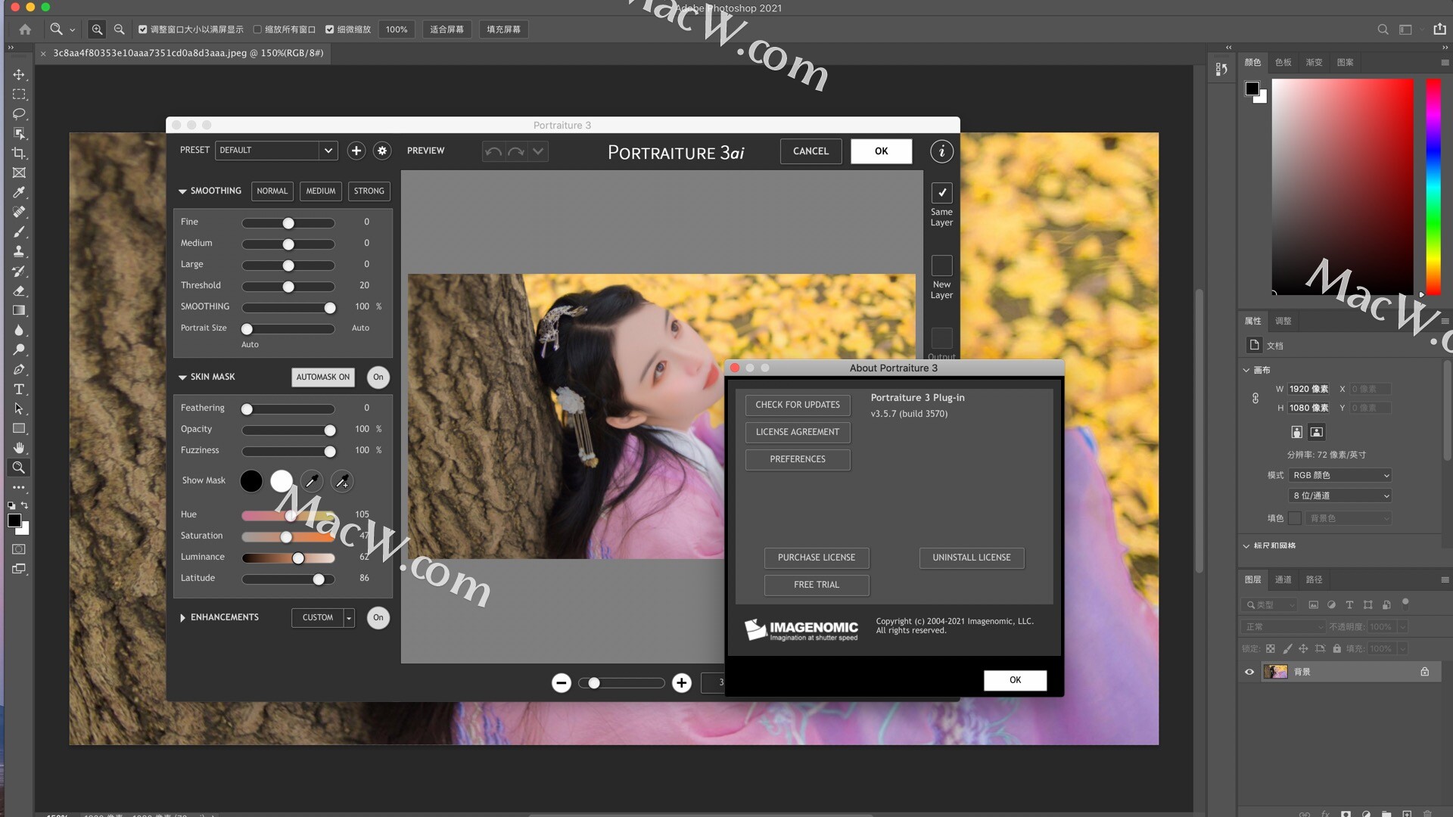Expand the CUSTOM preset dropdown
Image resolution: width=1453 pixels, height=817 pixels.
click(x=348, y=617)
